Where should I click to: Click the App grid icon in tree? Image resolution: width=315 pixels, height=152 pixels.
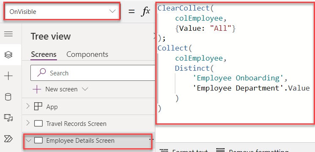tap(38, 107)
